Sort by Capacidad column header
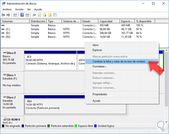The image size is (169, 134). (109, 21)
